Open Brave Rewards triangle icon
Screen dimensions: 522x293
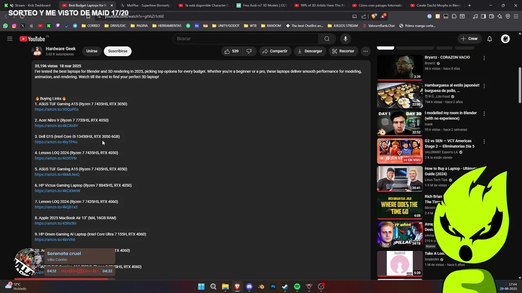pos(383,16)
